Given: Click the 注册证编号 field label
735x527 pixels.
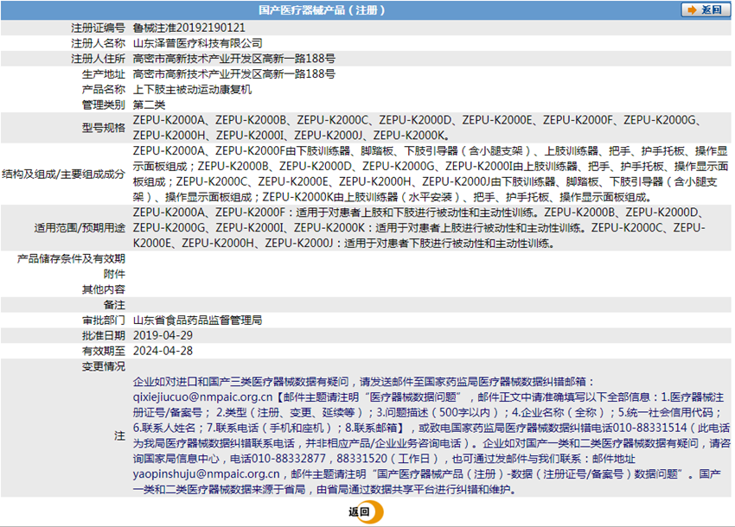Looking at the screenshot, I should pyautogui.click(x=99, y=29).
